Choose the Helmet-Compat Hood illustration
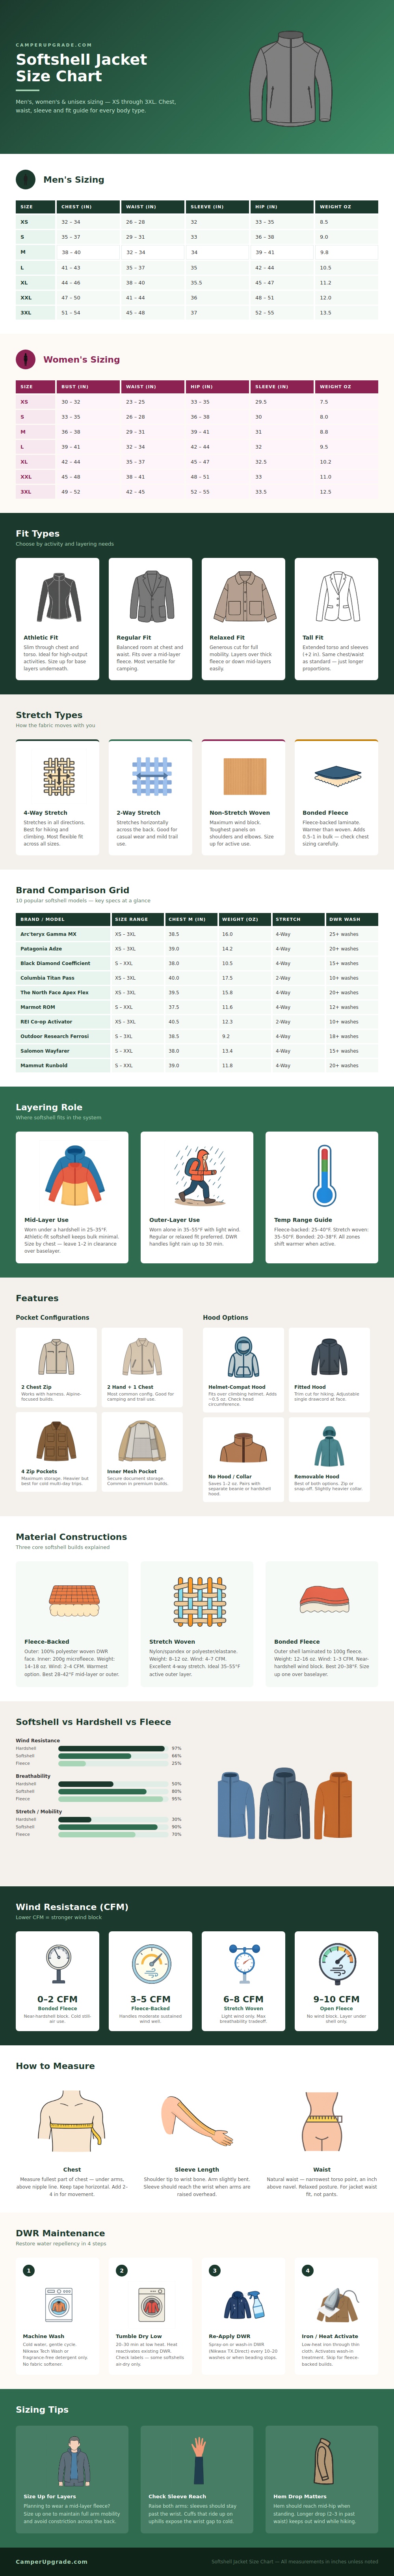 tap(243, 1357)
